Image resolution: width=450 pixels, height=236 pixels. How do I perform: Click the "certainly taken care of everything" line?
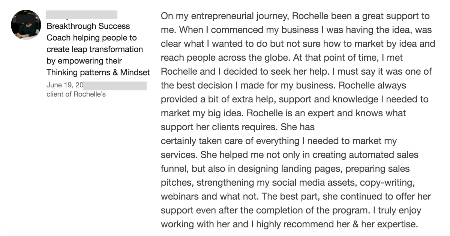click(230, 141)
